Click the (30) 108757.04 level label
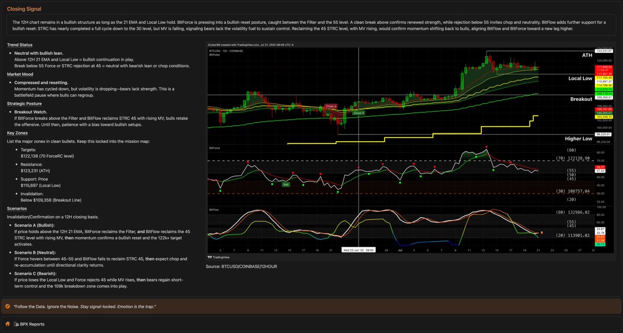623x333 pixels. point(572,191)
